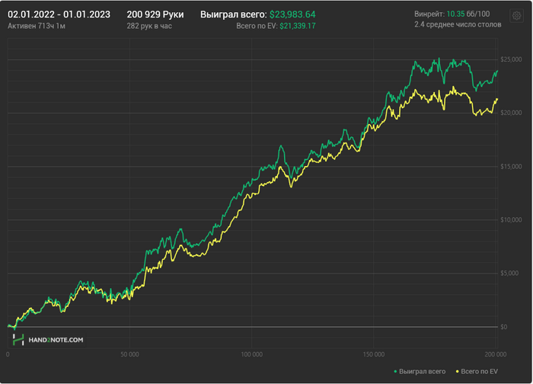The image size is (533, 384).
Task: Click the yellow legend dot for Всего по EV
Action: (x=457, y=371)
